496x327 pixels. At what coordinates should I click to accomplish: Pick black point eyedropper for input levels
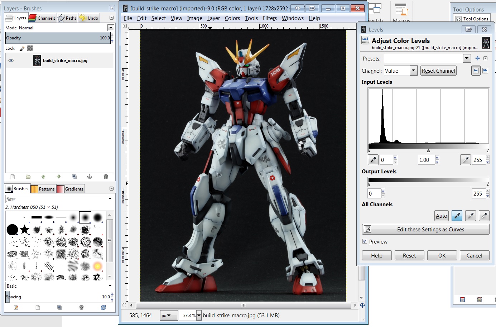(x=373, y=160)
